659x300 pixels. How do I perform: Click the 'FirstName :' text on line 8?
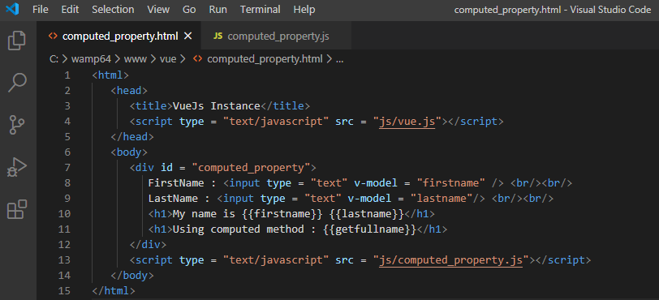pos(183,183)
